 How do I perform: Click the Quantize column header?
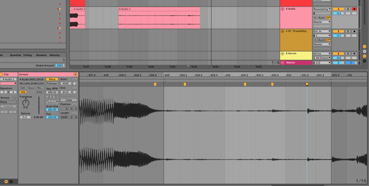tap(15, 55)
